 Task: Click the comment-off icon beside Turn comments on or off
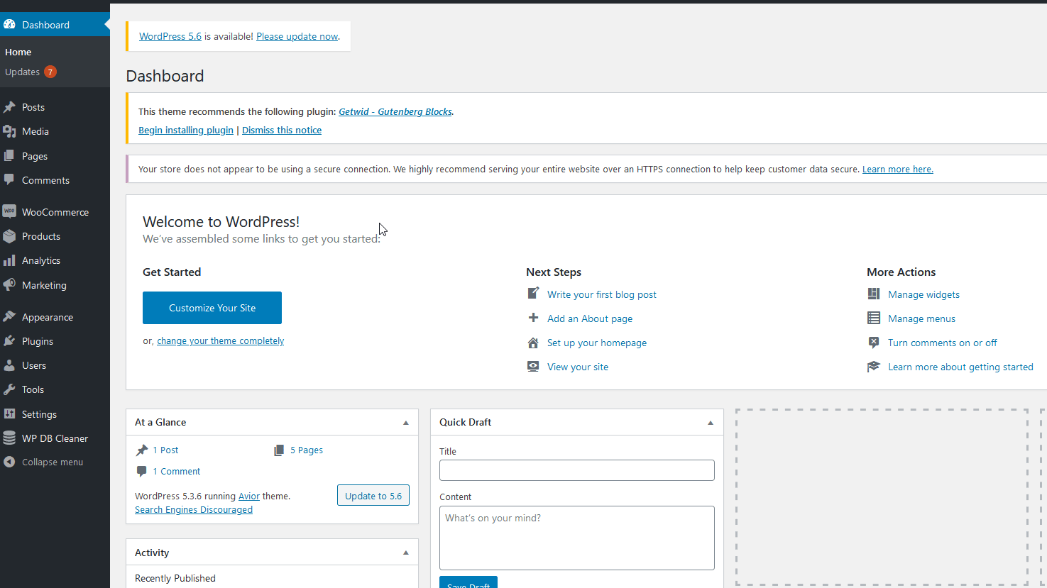pyautogui.click(x=874, y=342)
